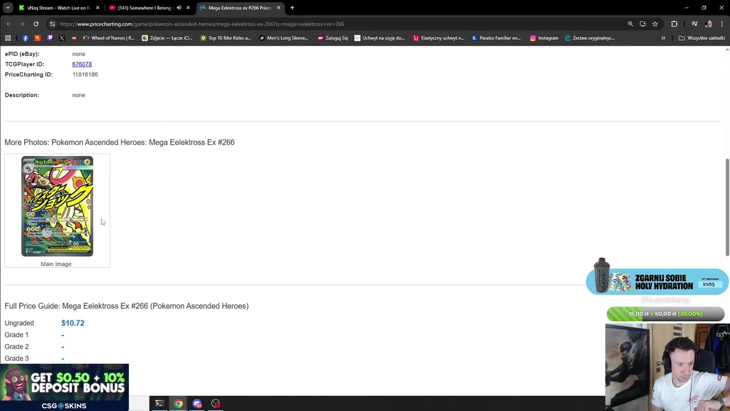The width and height of the screenshot is (730, 411).
Task: Open the Facebook bookmark icon
Action: point(25,38)
